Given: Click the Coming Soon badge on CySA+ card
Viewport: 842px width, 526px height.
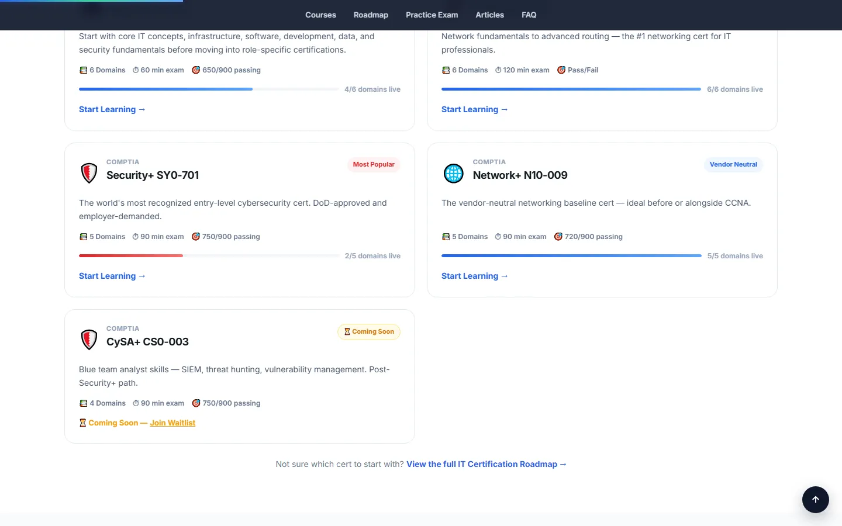Looking at the screenshot, I should [x=369, y=332].
